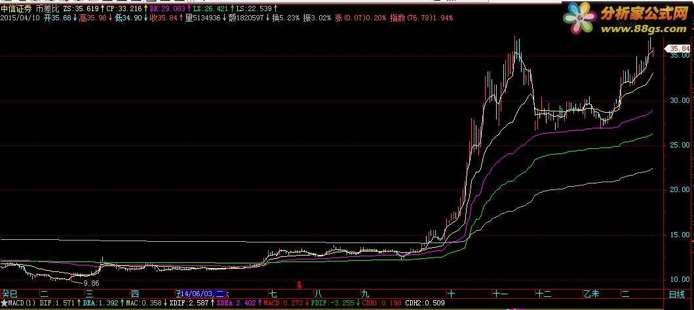Click the 涨(0.07)0.20% change value

[360, 18]
